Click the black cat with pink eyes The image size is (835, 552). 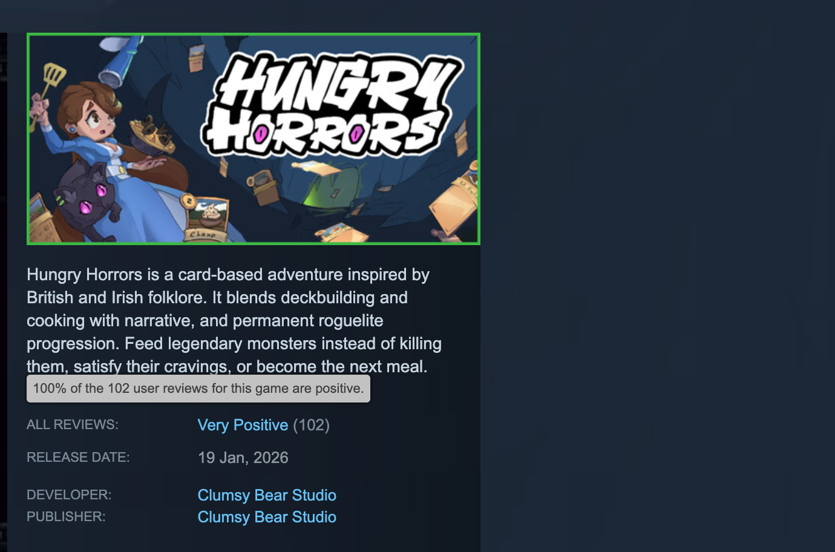pos(88,202)
